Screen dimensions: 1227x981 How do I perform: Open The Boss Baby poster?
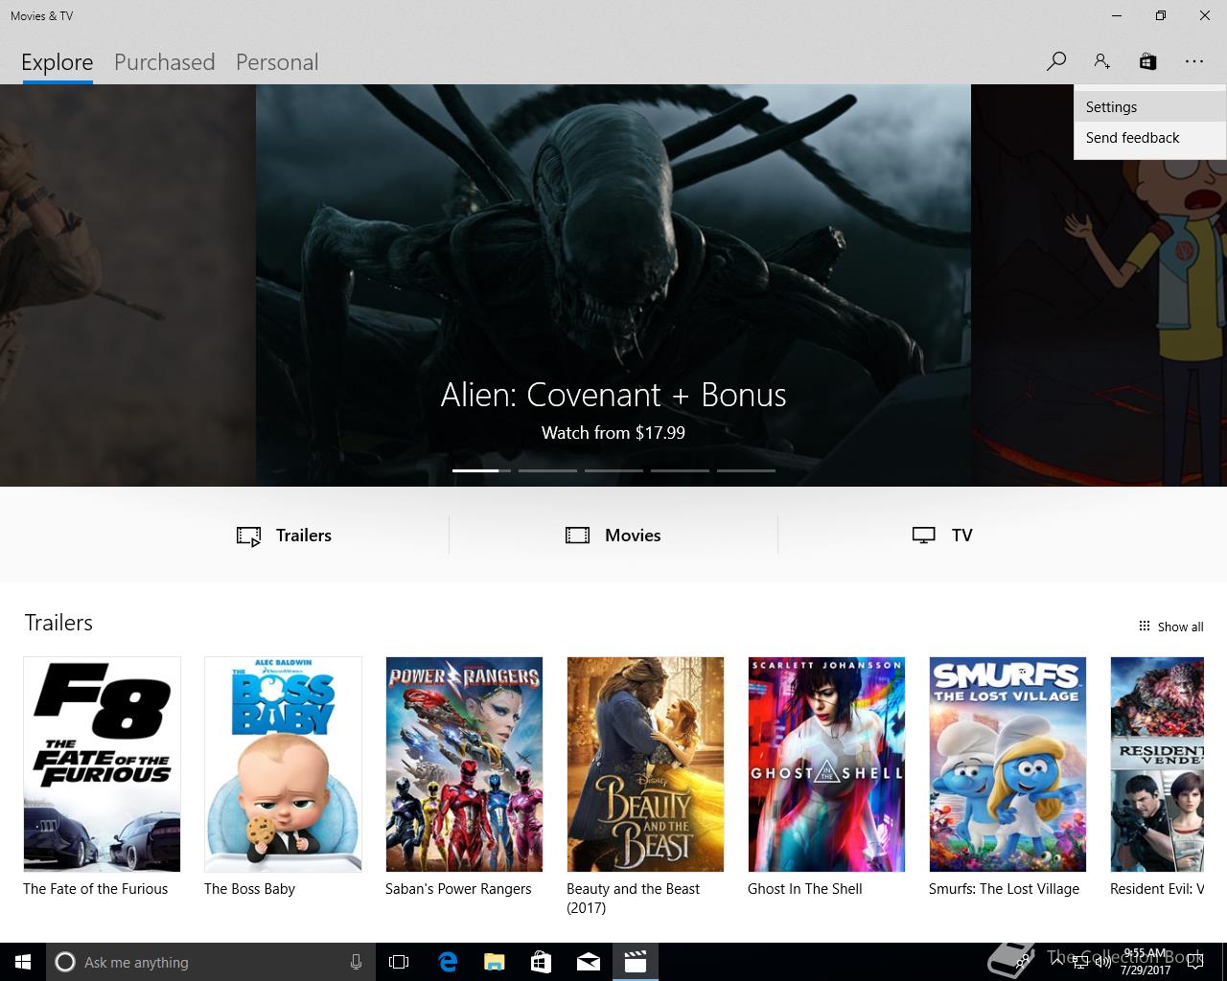point(283,764)
